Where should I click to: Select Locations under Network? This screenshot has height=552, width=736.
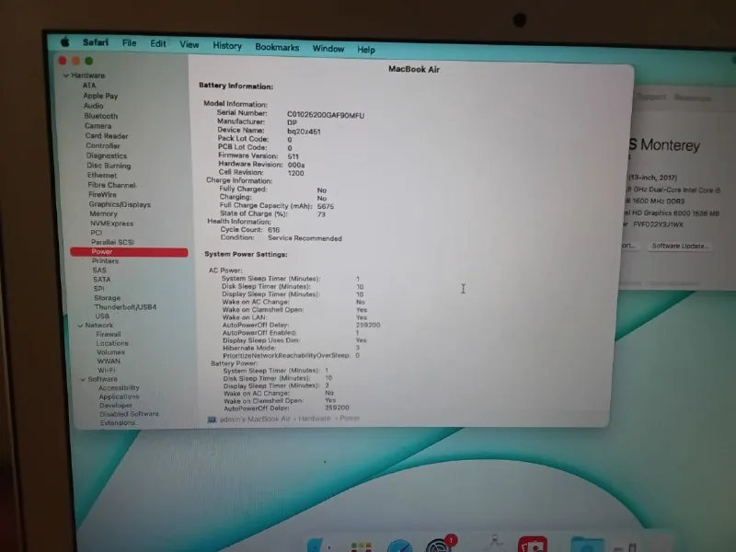[112, 343]
